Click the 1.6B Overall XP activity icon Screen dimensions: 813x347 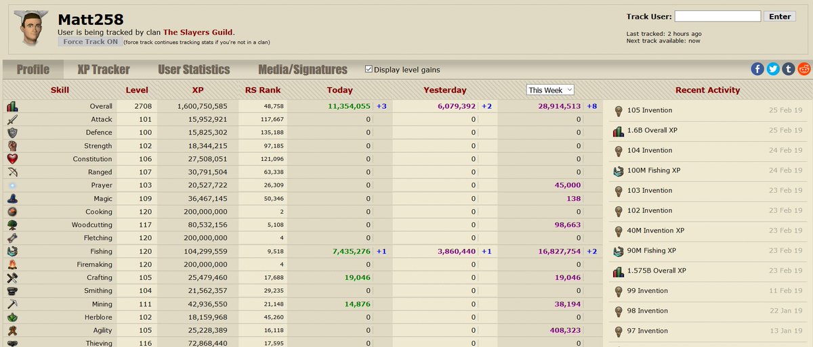tap(618, 131)
